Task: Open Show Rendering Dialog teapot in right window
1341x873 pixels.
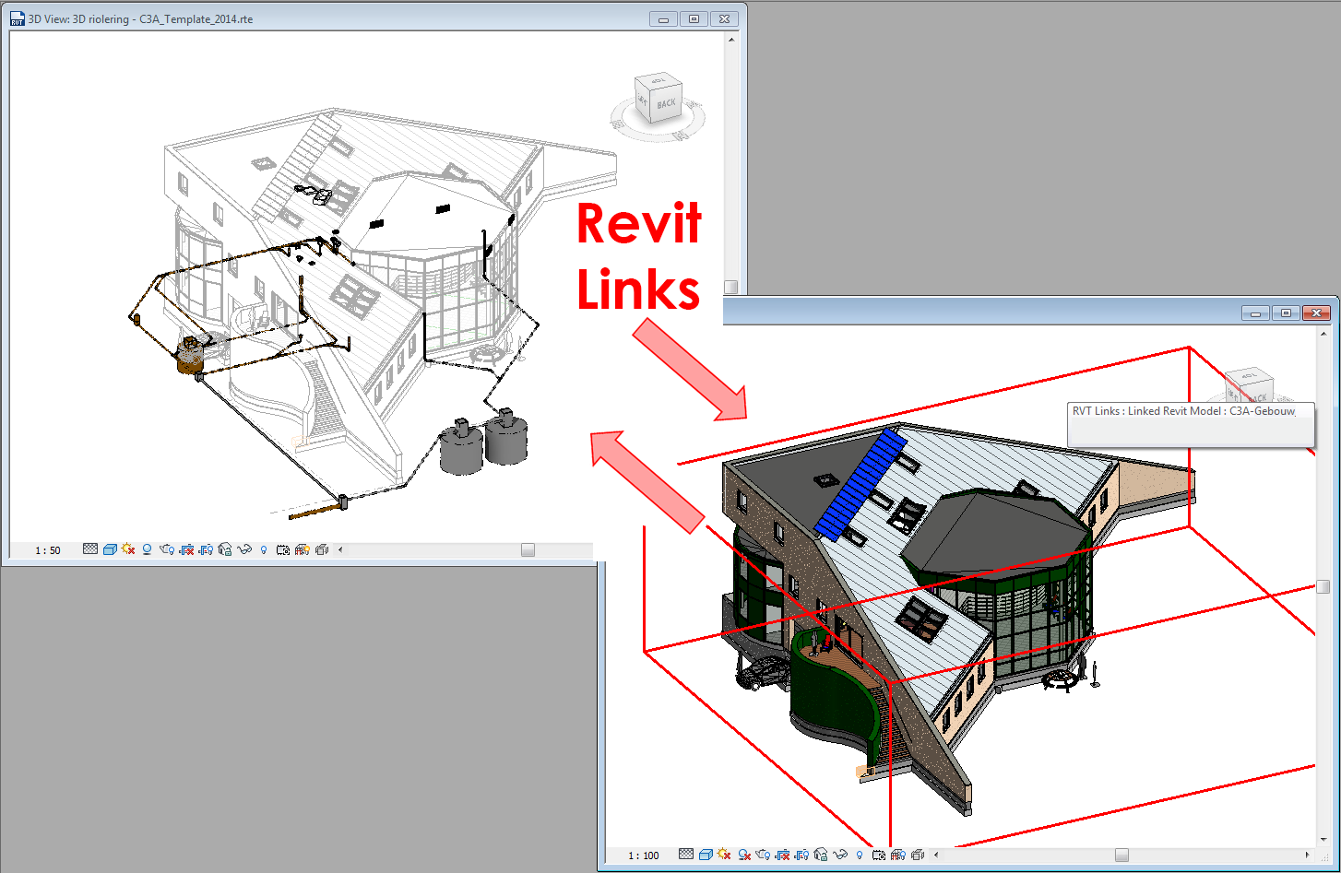Action: click(x=763, y=855)
